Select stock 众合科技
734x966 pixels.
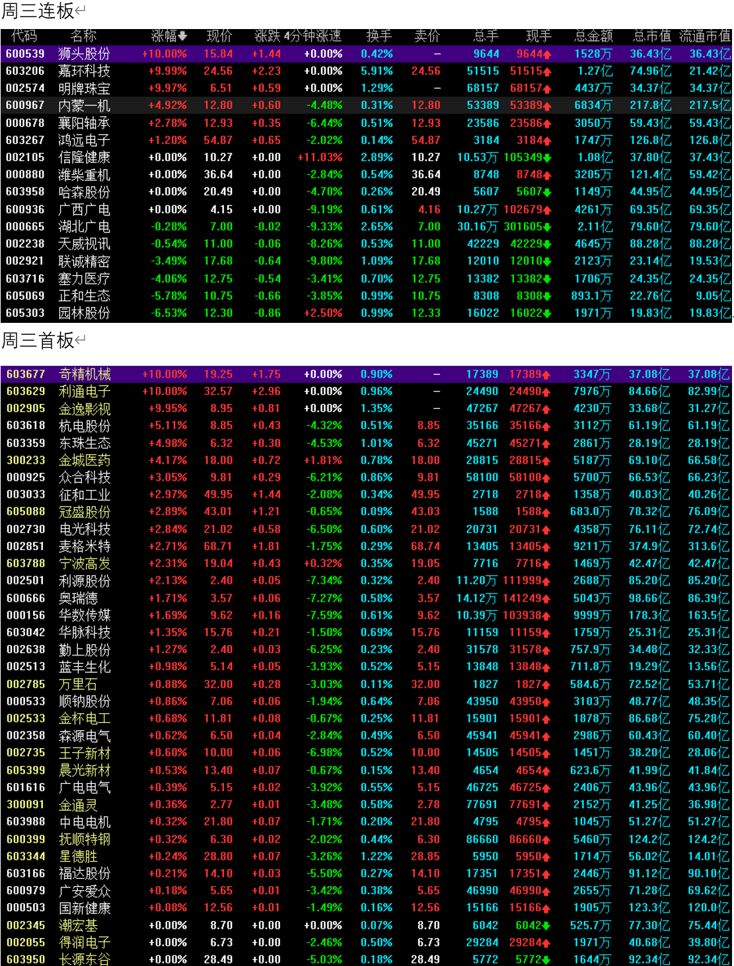point(85,477)
